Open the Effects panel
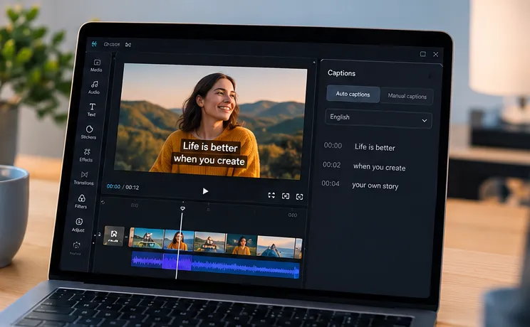The width and height of the screenshot is (530, 327). (86, 155)
